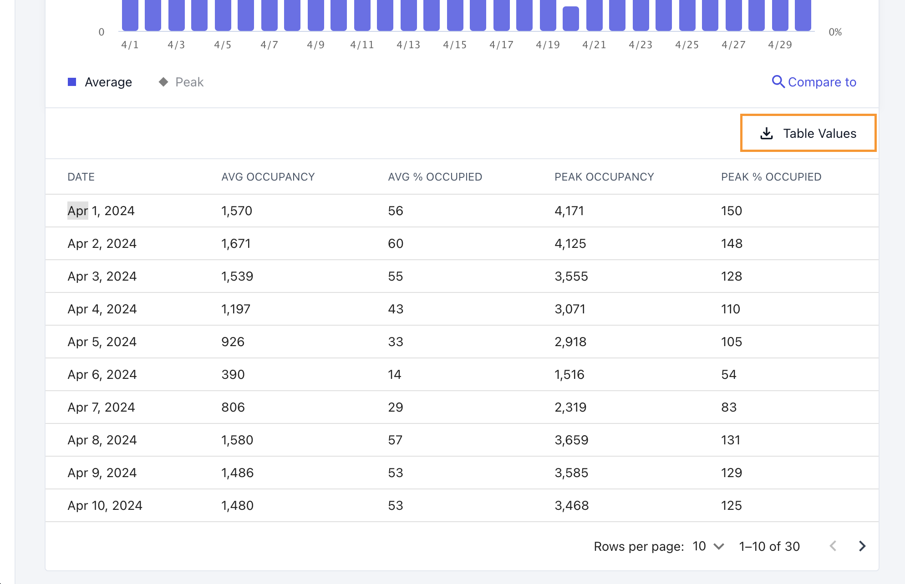Screen dimensions: 905x584
Task: Click the previous page left chevron
Action: (833, 546)
